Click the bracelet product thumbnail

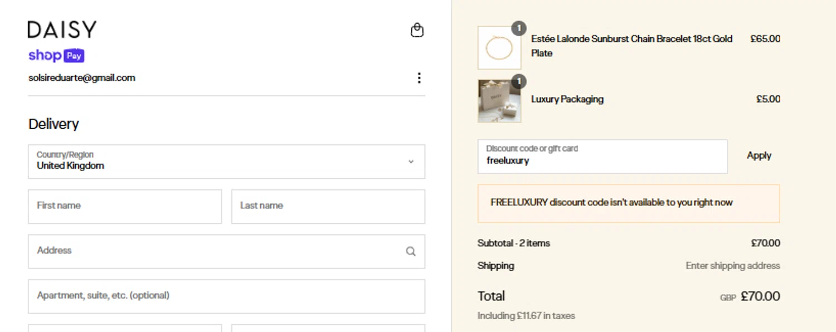tap(499, 47)
